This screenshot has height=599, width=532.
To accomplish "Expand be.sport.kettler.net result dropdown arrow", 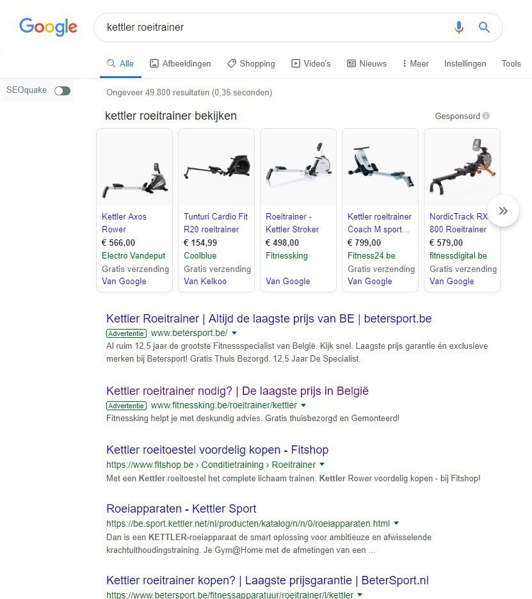I will (396, 523).
